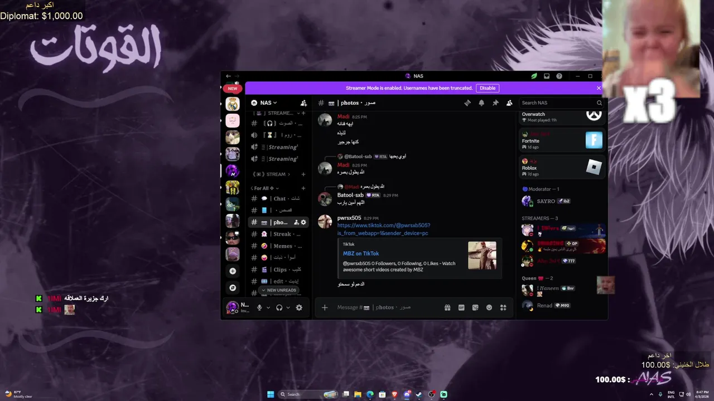The image size is (714, 401).
Task: Add channel plus next to For All
Action: coord(303,188)
